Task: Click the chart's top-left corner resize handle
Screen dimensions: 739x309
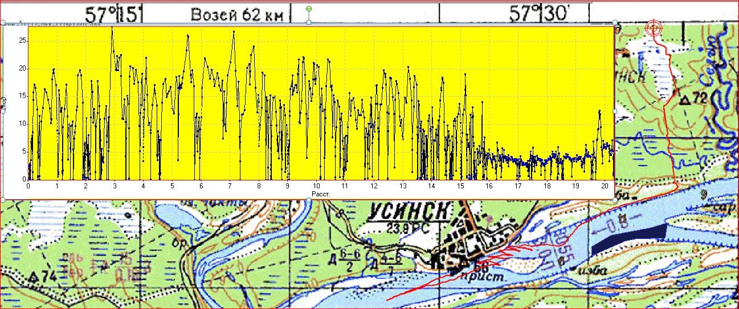Action: tap(3, 23)
